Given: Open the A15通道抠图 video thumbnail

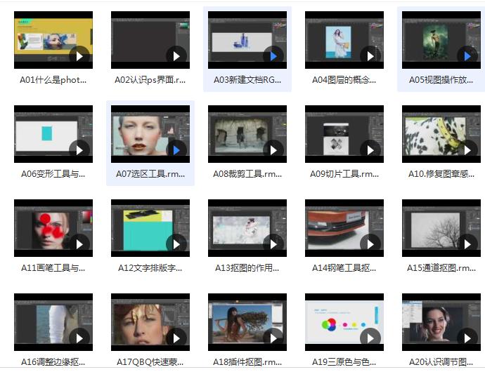Looking at the screenshot, I should click(x=441, y=228).
